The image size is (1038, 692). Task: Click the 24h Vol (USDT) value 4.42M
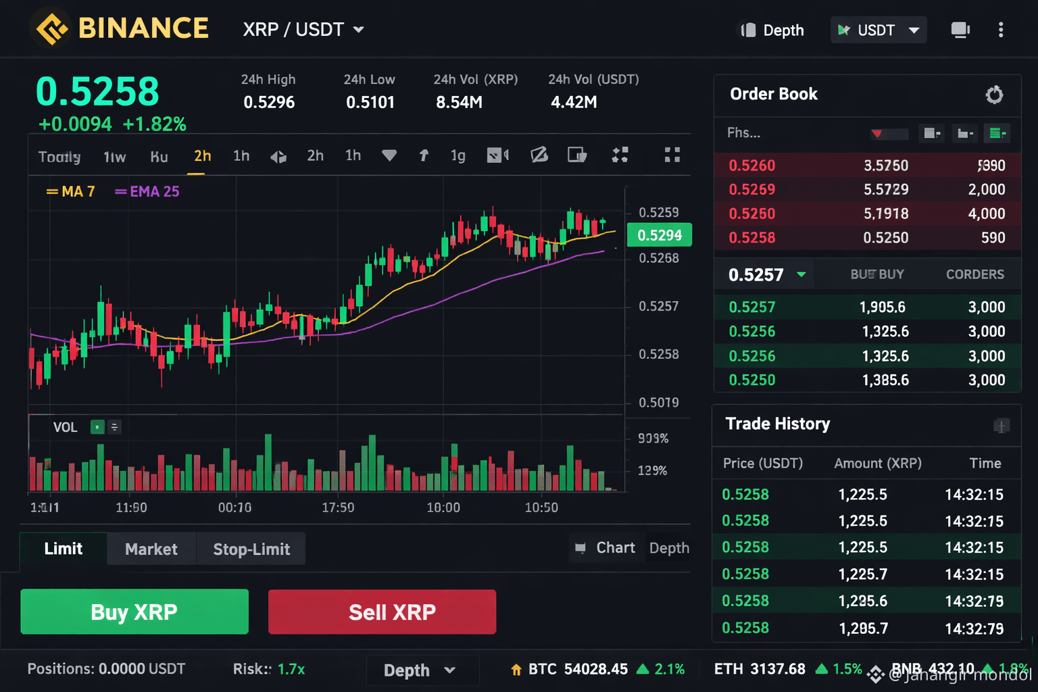(574, 103)
